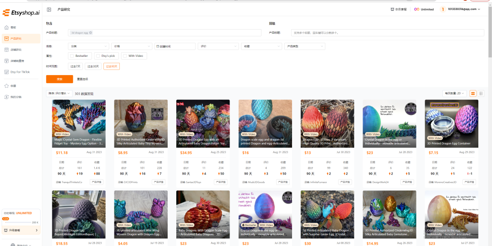
Task: Focus the exclude product title input
Action: click(x=388, y=33)
